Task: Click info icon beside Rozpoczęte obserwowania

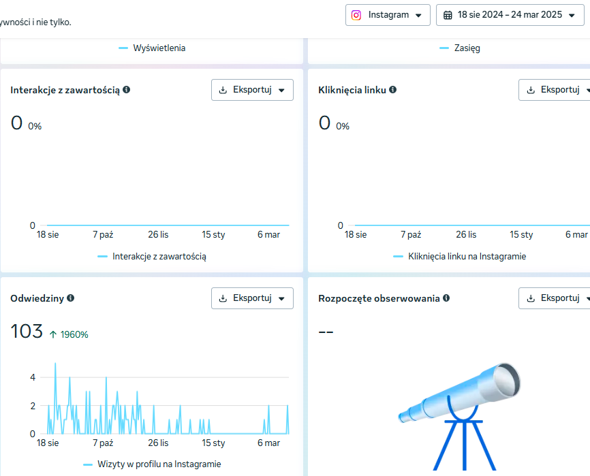Action: pyautogui.click(x=446, y=298)
